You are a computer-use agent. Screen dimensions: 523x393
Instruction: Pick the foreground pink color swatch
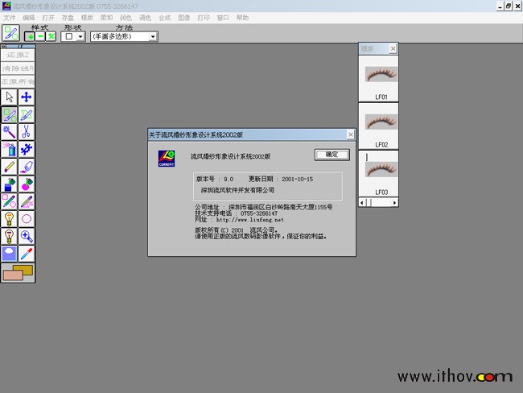pos(13,275)
